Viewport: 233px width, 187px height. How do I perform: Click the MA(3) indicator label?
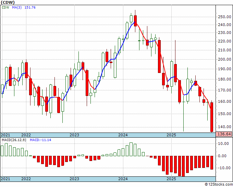(17, 8)
